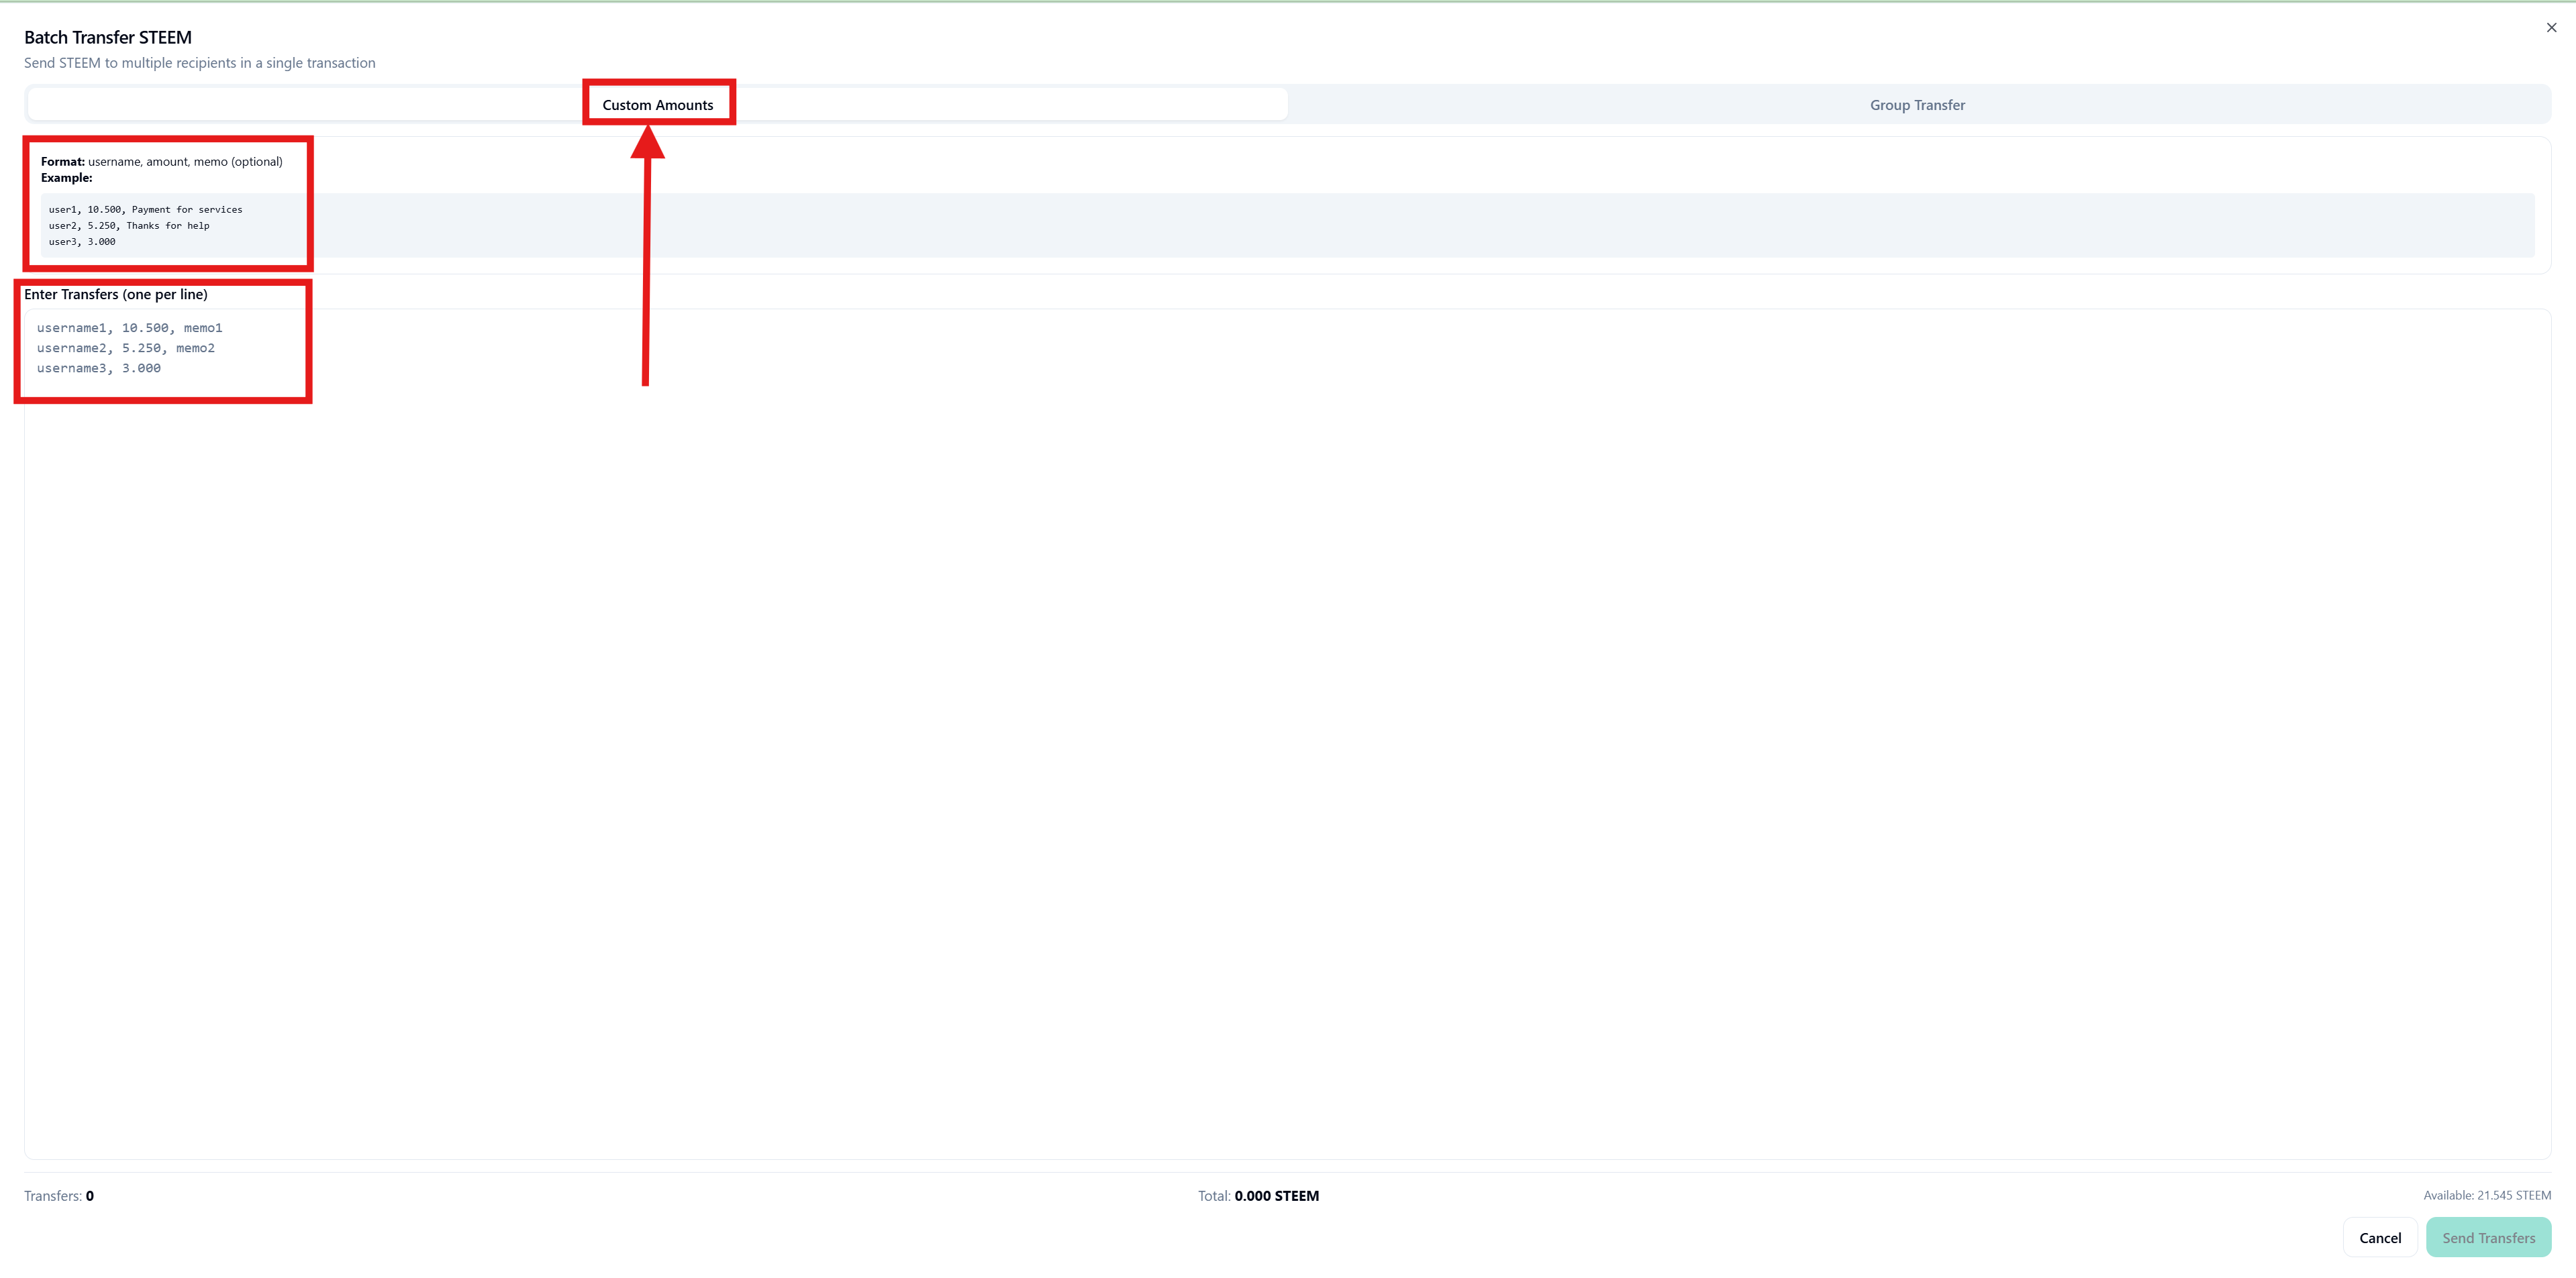This screenshot has height=1278, width=2576.
Task: Click the Transfers count indicator
Action: click(59, 1195)
